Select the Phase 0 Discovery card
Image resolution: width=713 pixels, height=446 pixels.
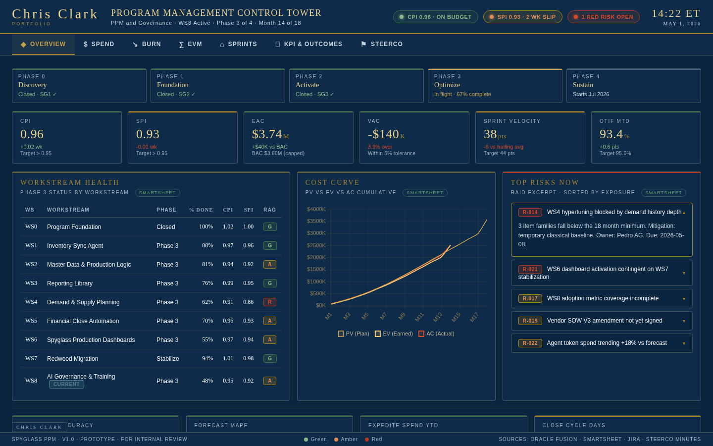click(79, 86)
